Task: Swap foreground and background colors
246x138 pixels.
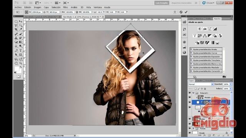Action: coord(21,67)
